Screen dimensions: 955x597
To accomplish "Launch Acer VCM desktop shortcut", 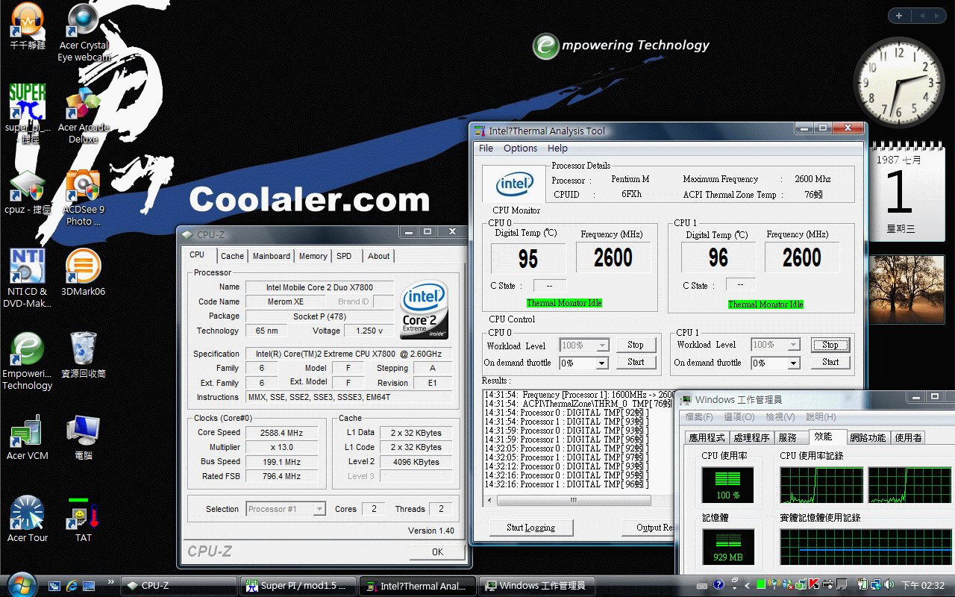I will pos(28,438).
